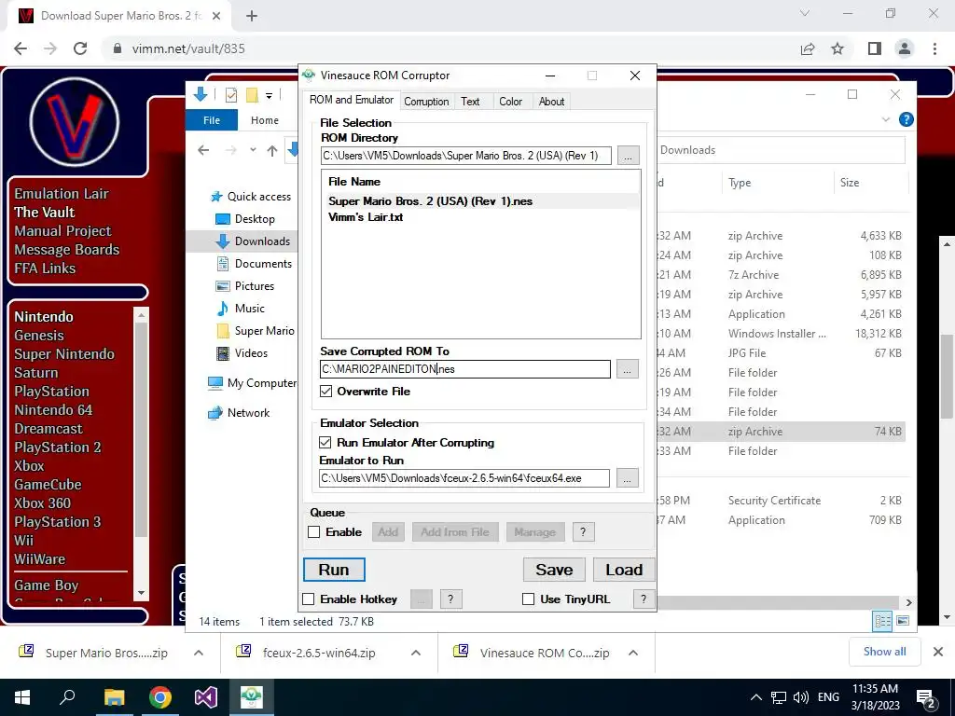Image resolution: width=955 pixels, height=716 pixels.
Task: Go up one folder in Explorer
Action: pyautogui.click(x=271, y=150)
